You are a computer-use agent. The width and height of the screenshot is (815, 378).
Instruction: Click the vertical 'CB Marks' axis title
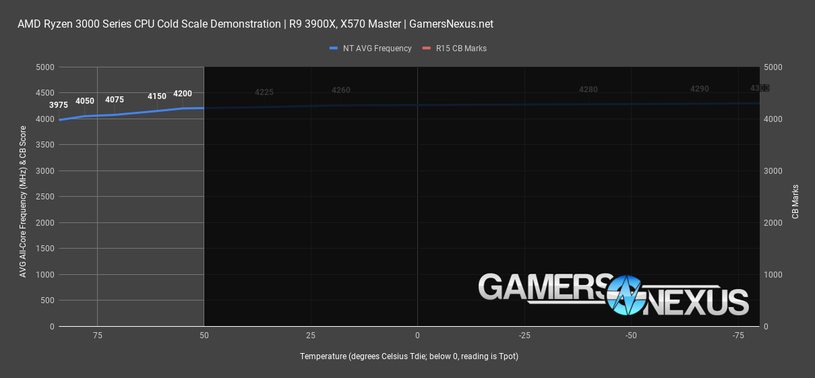795,201
